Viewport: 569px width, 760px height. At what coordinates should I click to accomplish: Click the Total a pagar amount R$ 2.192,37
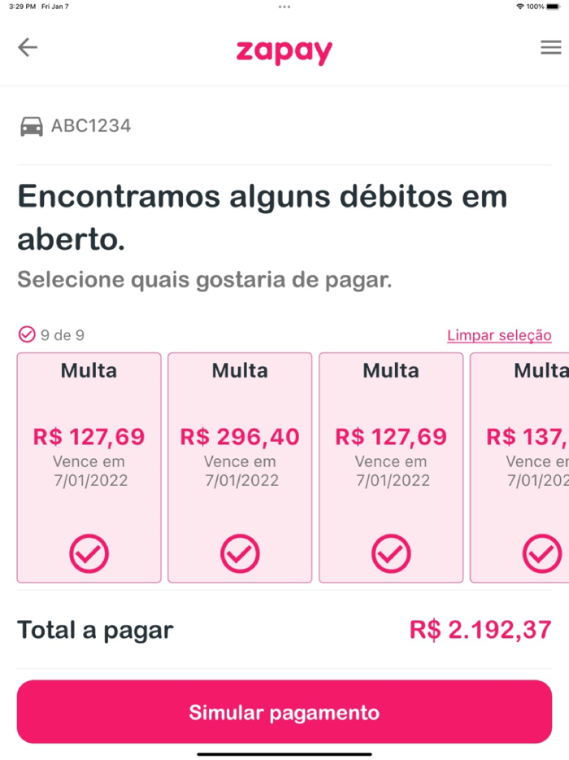[x=480, y=629]
